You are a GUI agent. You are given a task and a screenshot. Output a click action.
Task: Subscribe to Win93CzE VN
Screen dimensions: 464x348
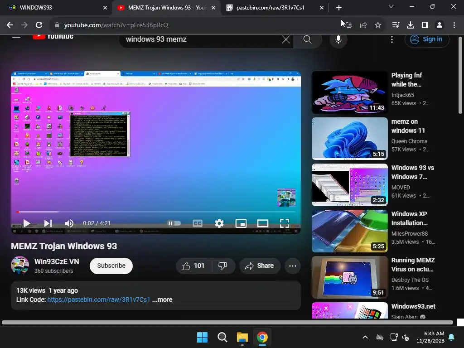coord(111,266)
